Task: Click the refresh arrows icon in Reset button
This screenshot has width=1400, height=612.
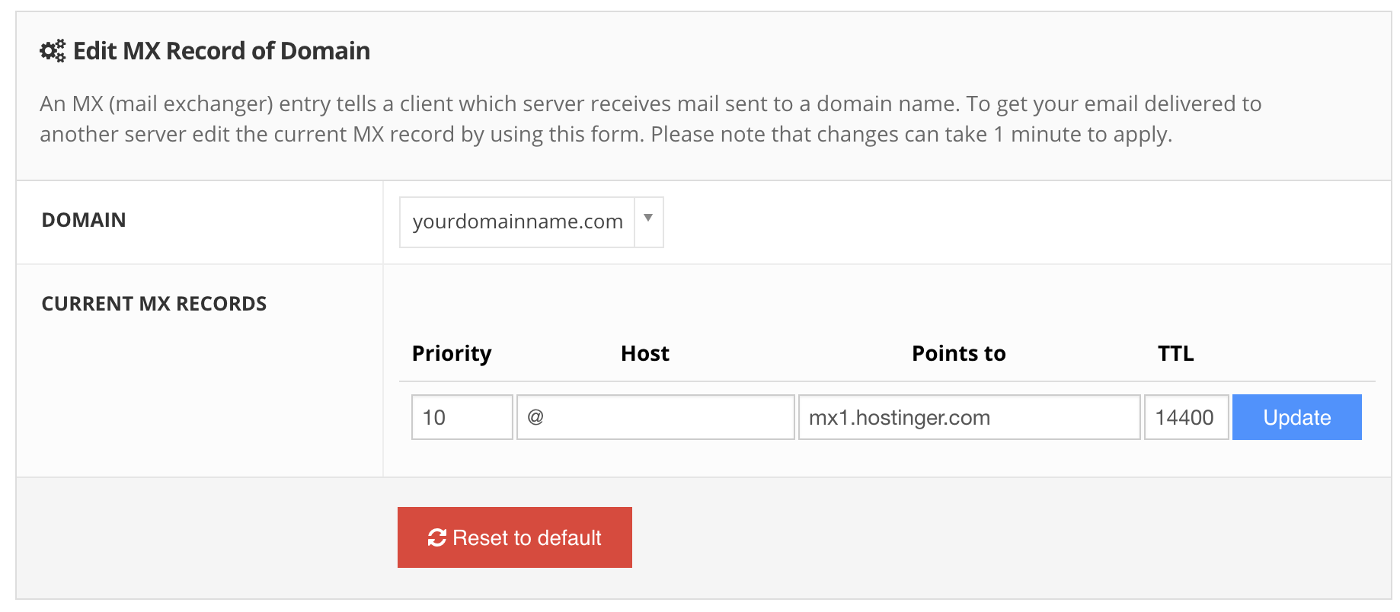Action: (437, 537)
